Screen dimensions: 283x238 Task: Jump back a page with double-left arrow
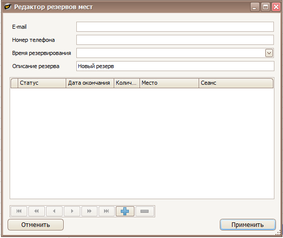(36, 211)
